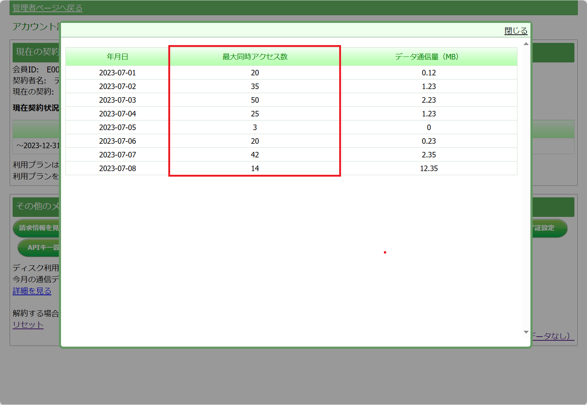Click data value 0 for 2023-07-05

pyautogui.click(x=429, y=127)
